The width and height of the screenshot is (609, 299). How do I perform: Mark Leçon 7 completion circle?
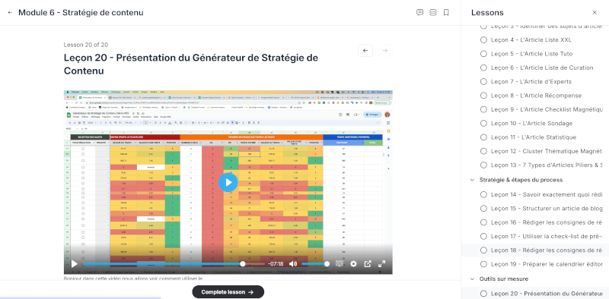point(483,82)
